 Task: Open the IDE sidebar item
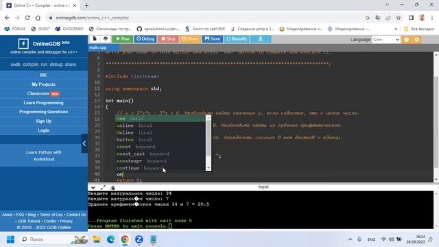pyautogui.click(x=43, y=75)
